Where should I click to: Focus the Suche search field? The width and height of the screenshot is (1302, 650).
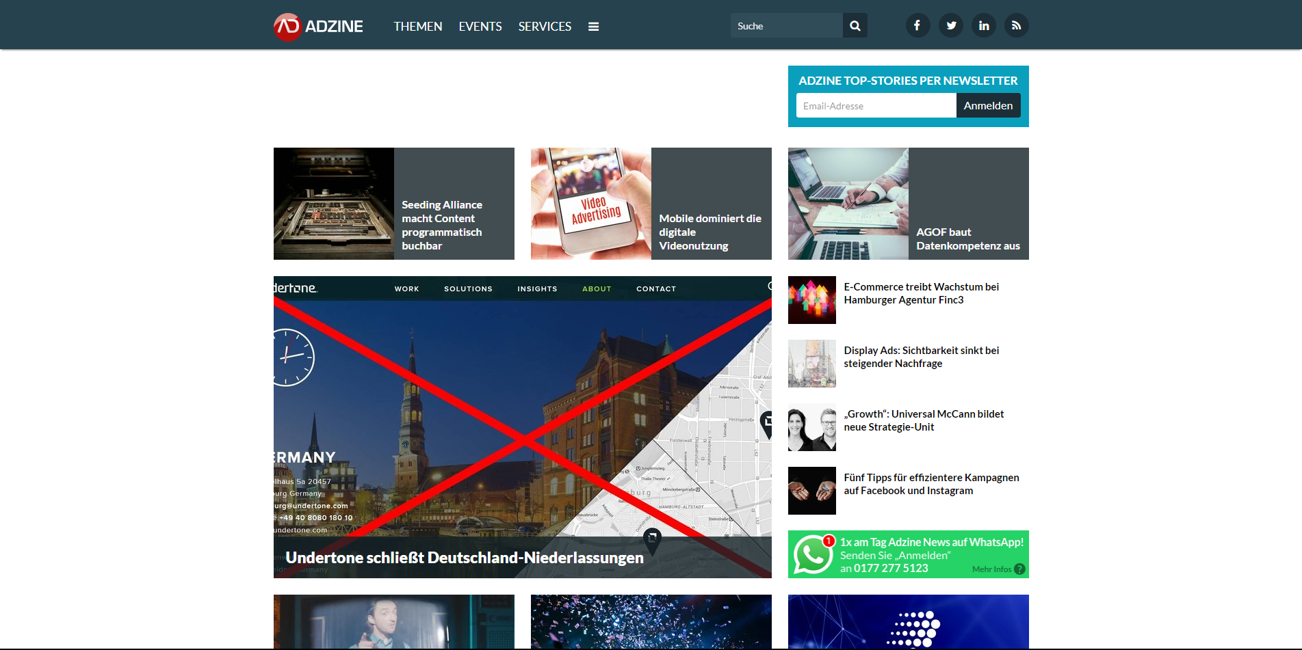[787, 25]
